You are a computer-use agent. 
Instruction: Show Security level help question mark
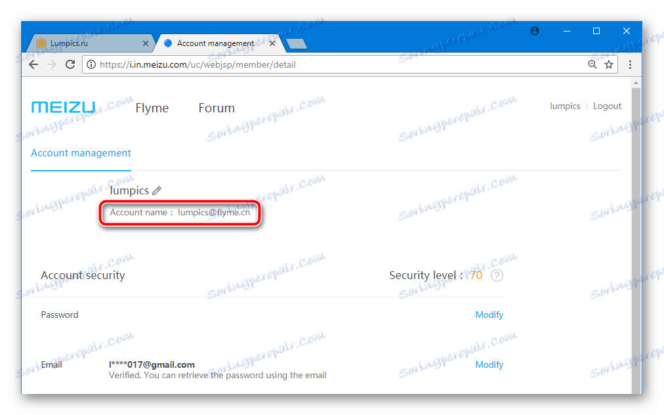497,276
